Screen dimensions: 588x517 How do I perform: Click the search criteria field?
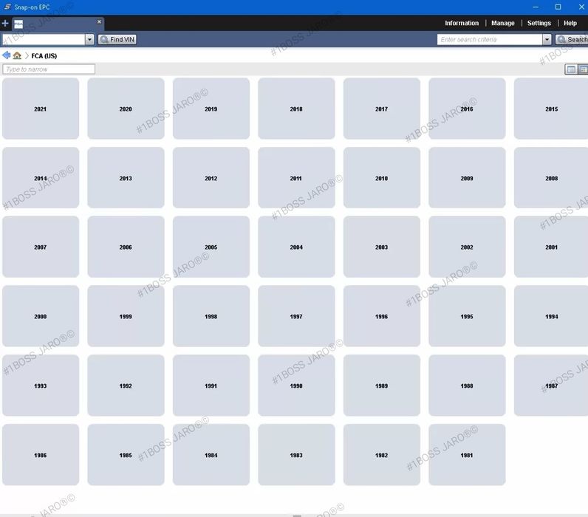[x=490, y=39]
